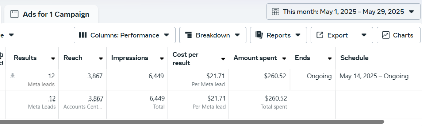Sort by the Results column header

click(25, 58)
